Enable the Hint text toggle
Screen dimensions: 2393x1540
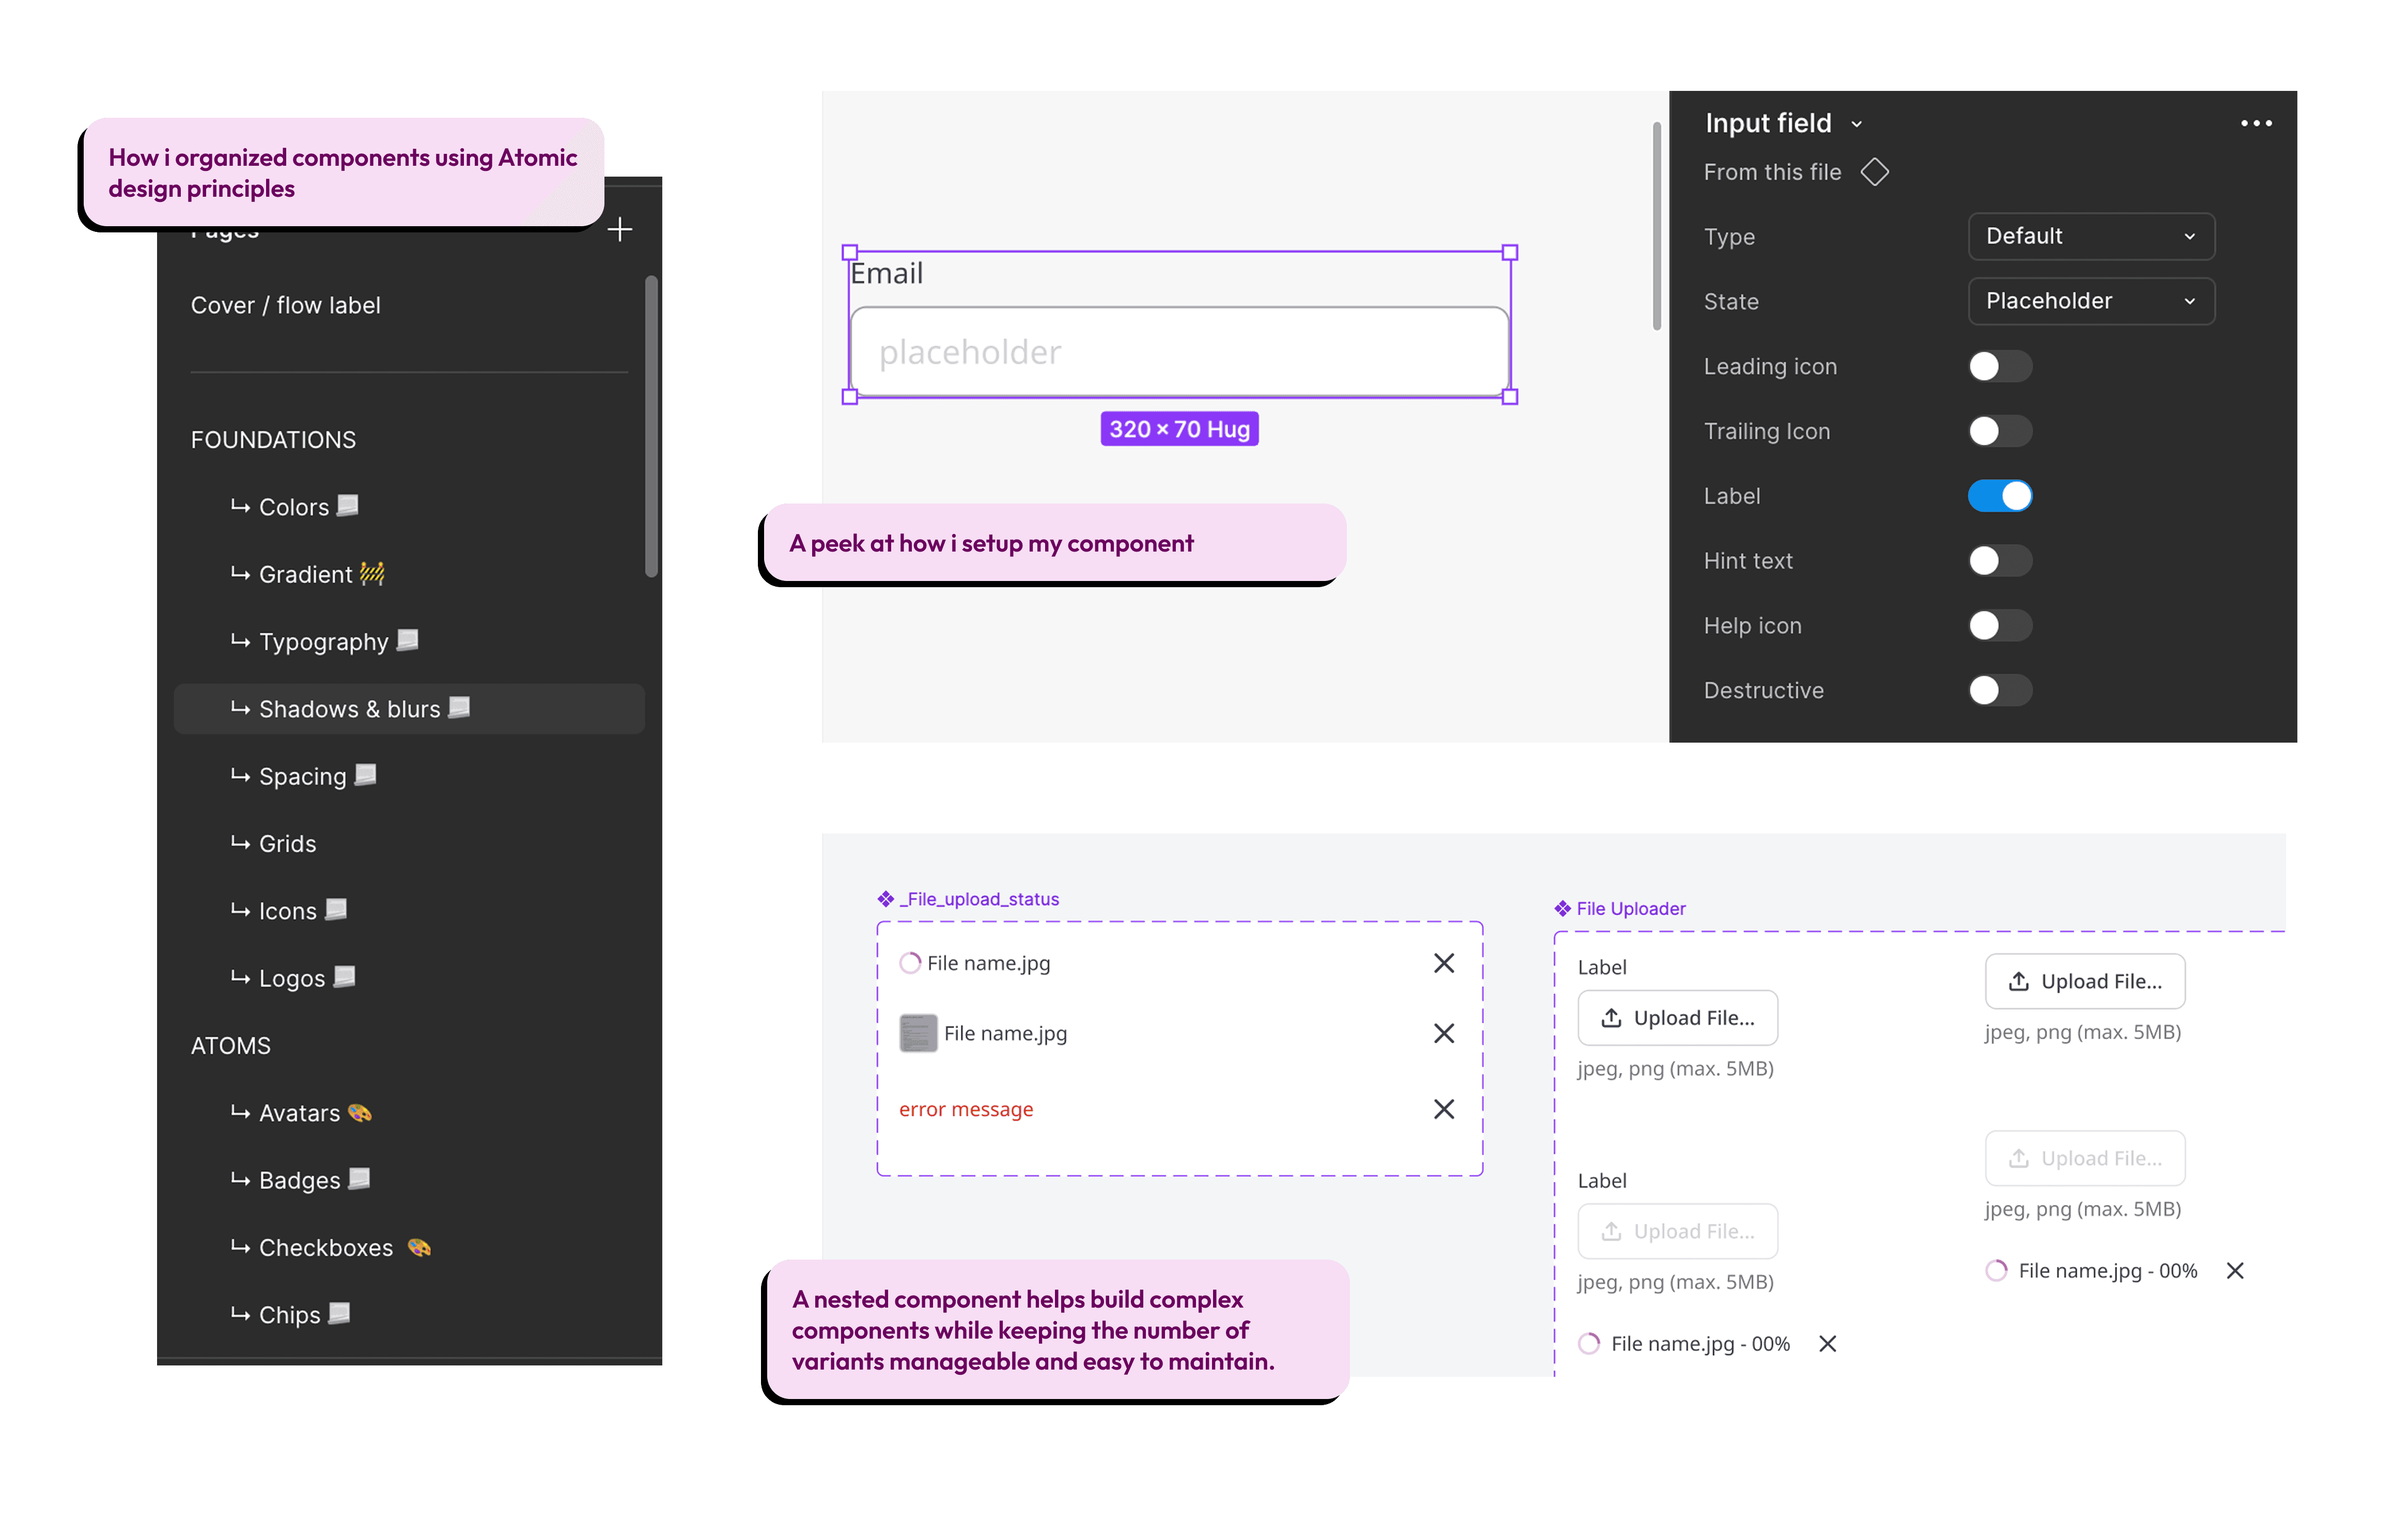[x=1999, y=561]
